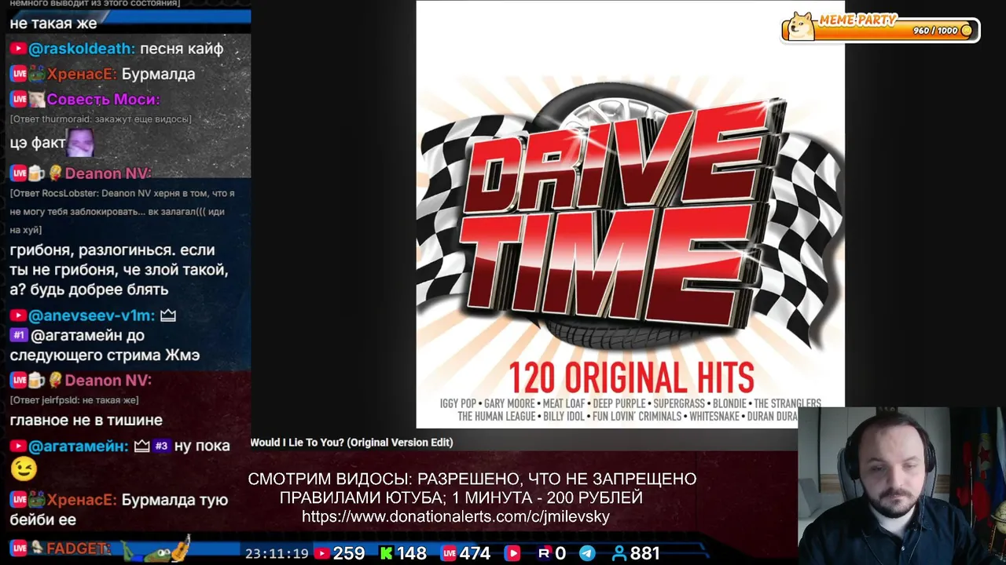Click the Pepe guitar emote after FADGET

[x=156, y=549]
